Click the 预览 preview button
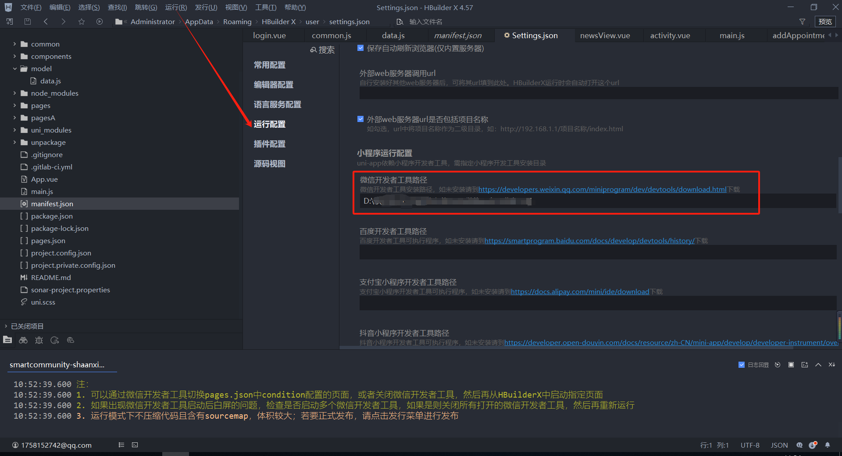The height and width of the screenshot is (456, 842). click(825, 22)
